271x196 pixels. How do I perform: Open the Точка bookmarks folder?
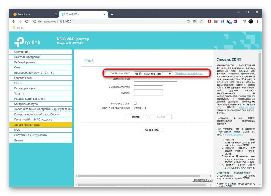[18, 28]
